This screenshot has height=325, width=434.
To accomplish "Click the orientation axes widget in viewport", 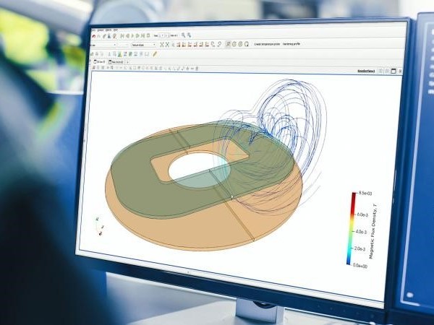I will (x=100, y=226).
